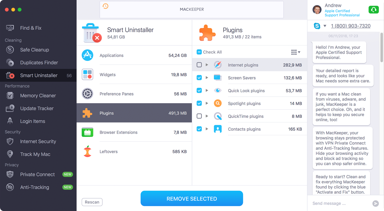Check the QuickTime plugins checkbox
384x211 pixels.
click(x=199, y=116)
